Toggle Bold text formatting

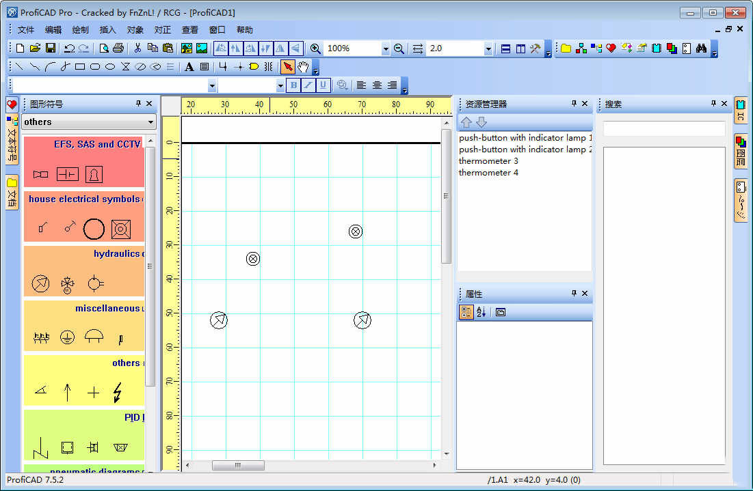point(293,85)
